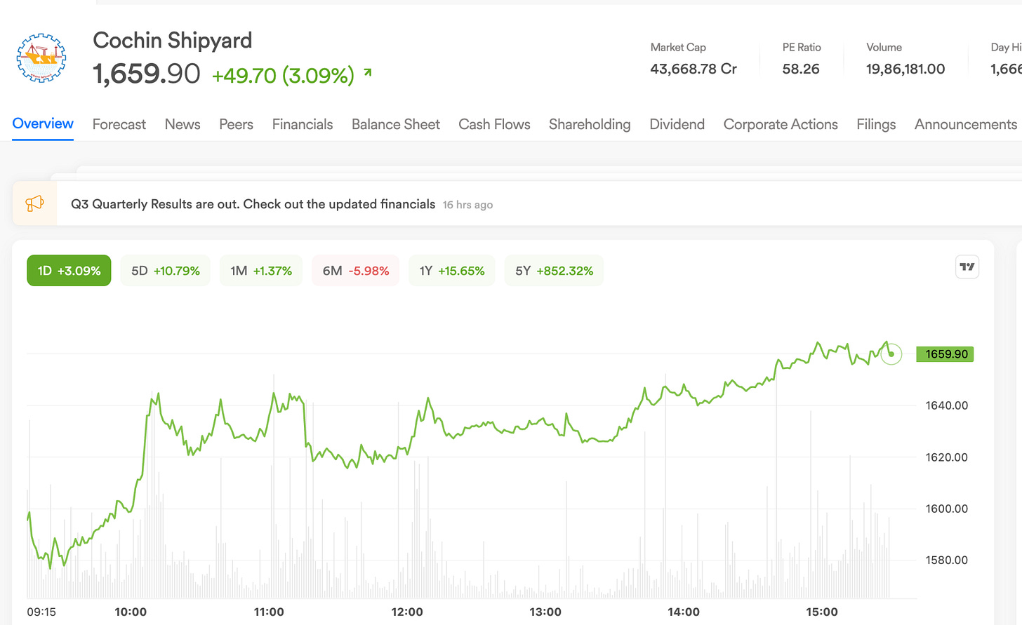Click the 12:00 time axis label
The width and height of the screenshot is (1022, 625).
tap(407, 612)
